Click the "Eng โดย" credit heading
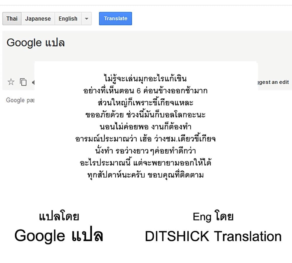The image size is (292, 263). click(x=213, y=217)
